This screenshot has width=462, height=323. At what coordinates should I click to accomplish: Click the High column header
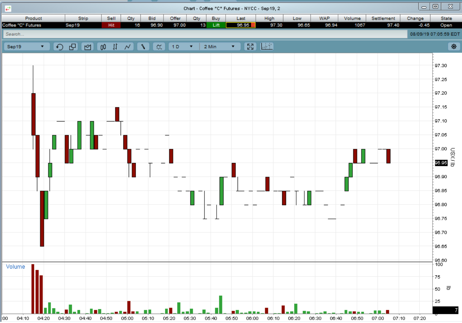(269, 18)
